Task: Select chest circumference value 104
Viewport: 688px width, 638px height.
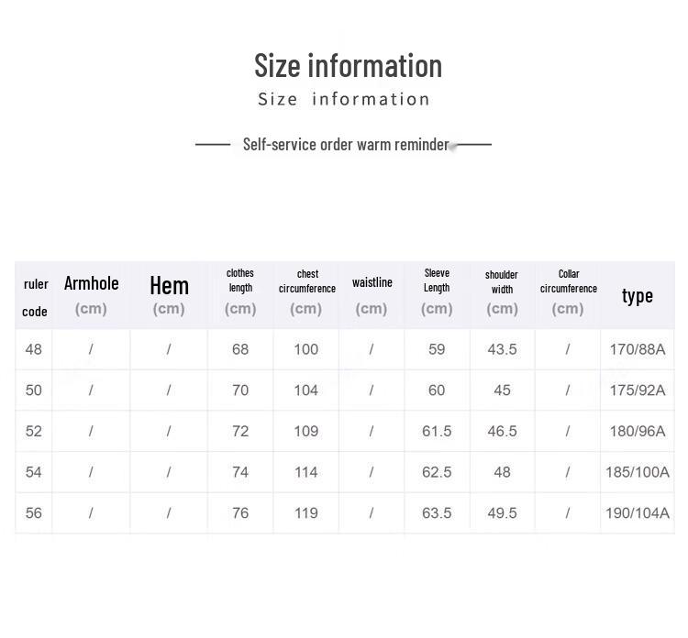Action: coord(306,390)
